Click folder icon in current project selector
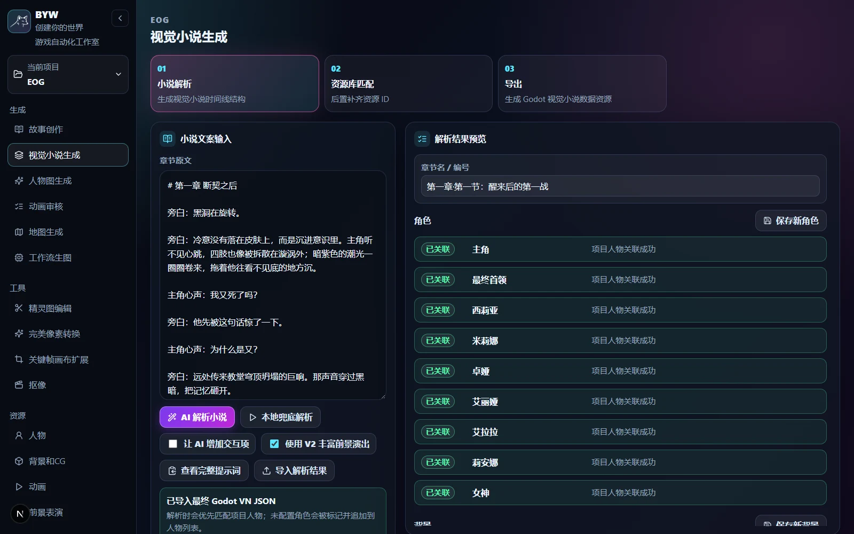854x534 pixels. [18, 74]
